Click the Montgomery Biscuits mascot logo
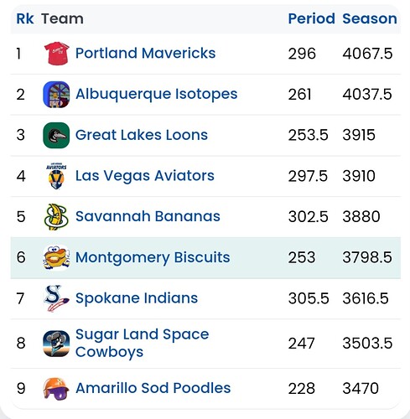 pos(56,257)
